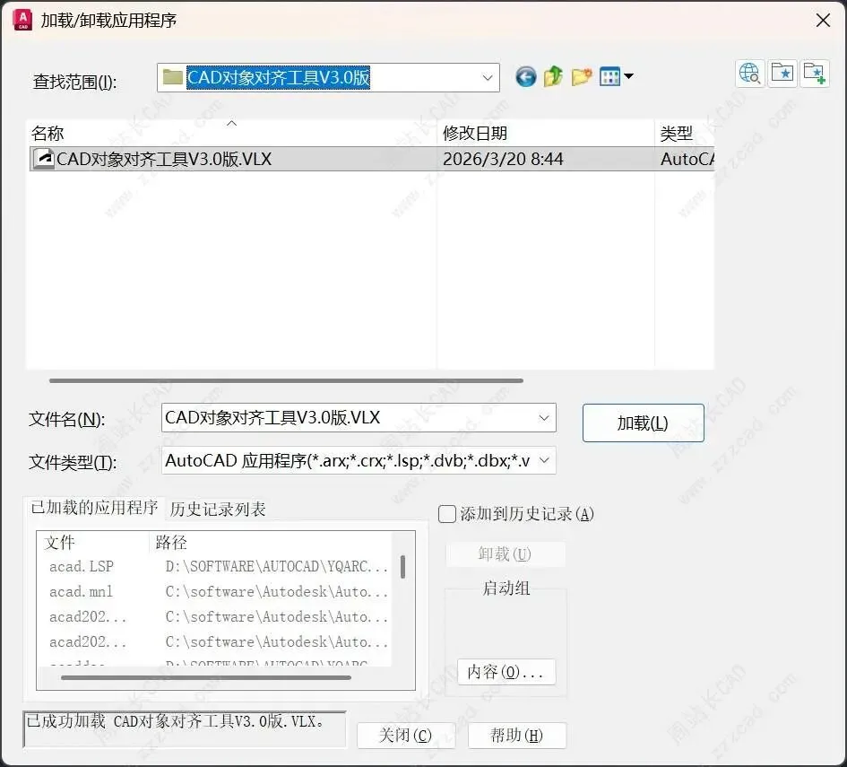Toggle the Add to History checkbox
The image size is (847, 767).
point(446,514)
